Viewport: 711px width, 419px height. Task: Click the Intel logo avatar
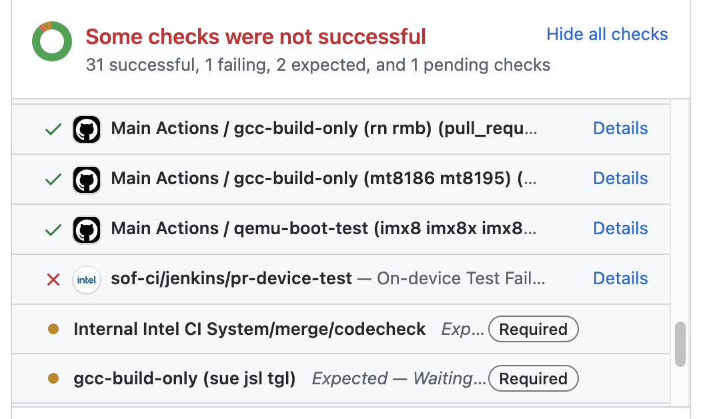(x=87, y=279)
